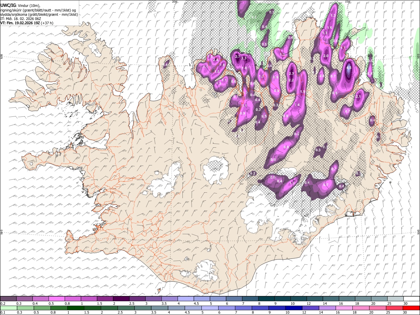Click the '20' label of the bottom legend row

(x=372, y=313)
